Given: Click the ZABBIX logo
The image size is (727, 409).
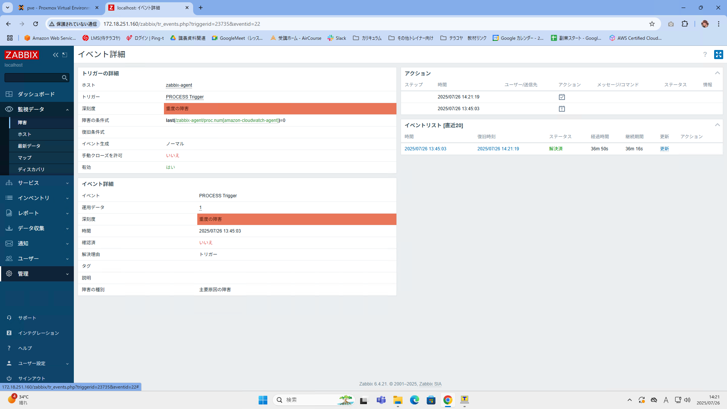Looking at the screenshot, I should coord(22,55).
